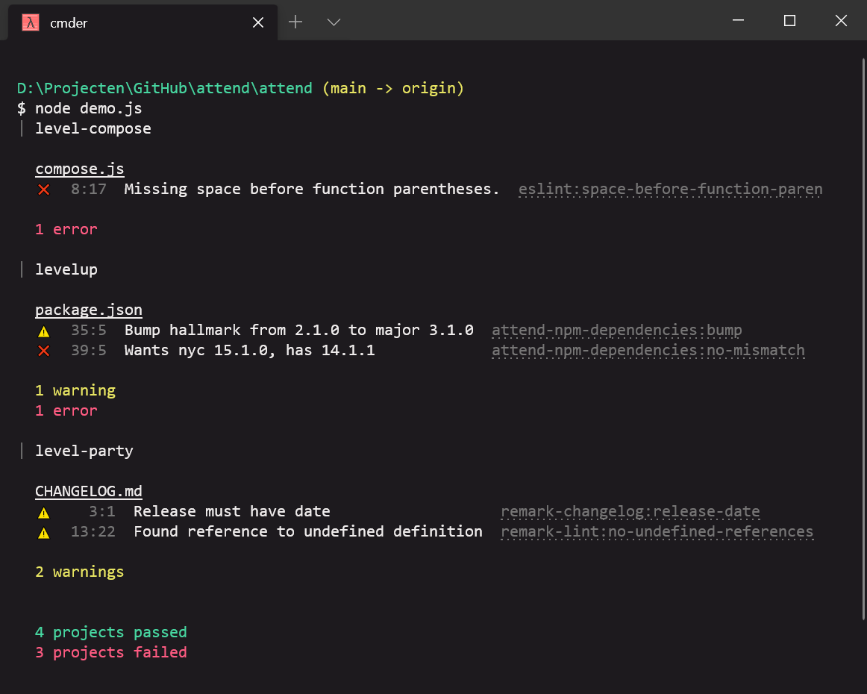Click the 'level-compose' project heading
The image size is (867, 694).
coord(93,128)
